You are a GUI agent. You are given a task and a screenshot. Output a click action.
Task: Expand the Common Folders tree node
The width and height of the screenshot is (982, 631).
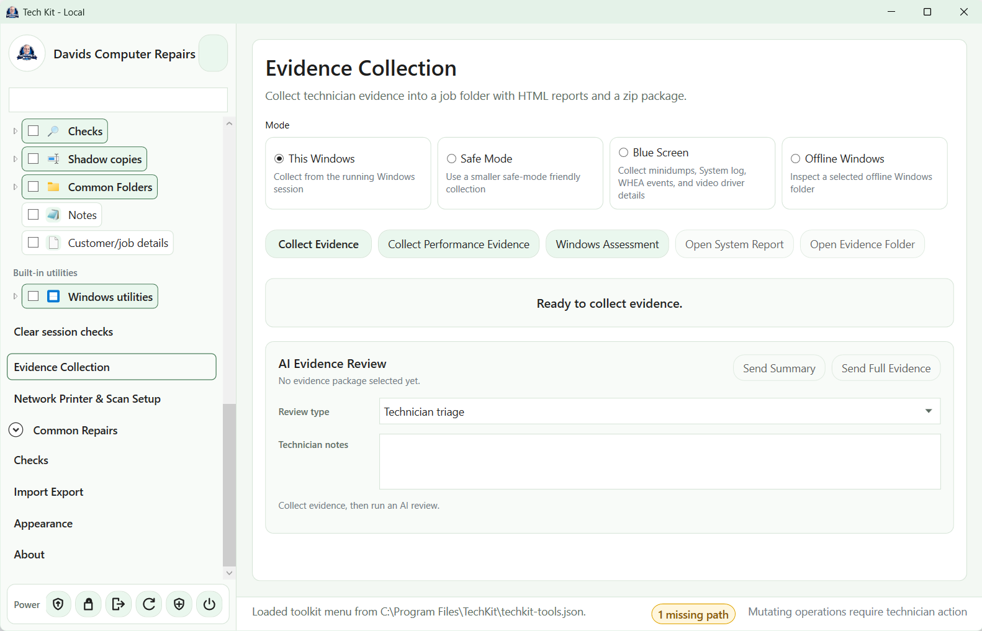coord(16,187)
